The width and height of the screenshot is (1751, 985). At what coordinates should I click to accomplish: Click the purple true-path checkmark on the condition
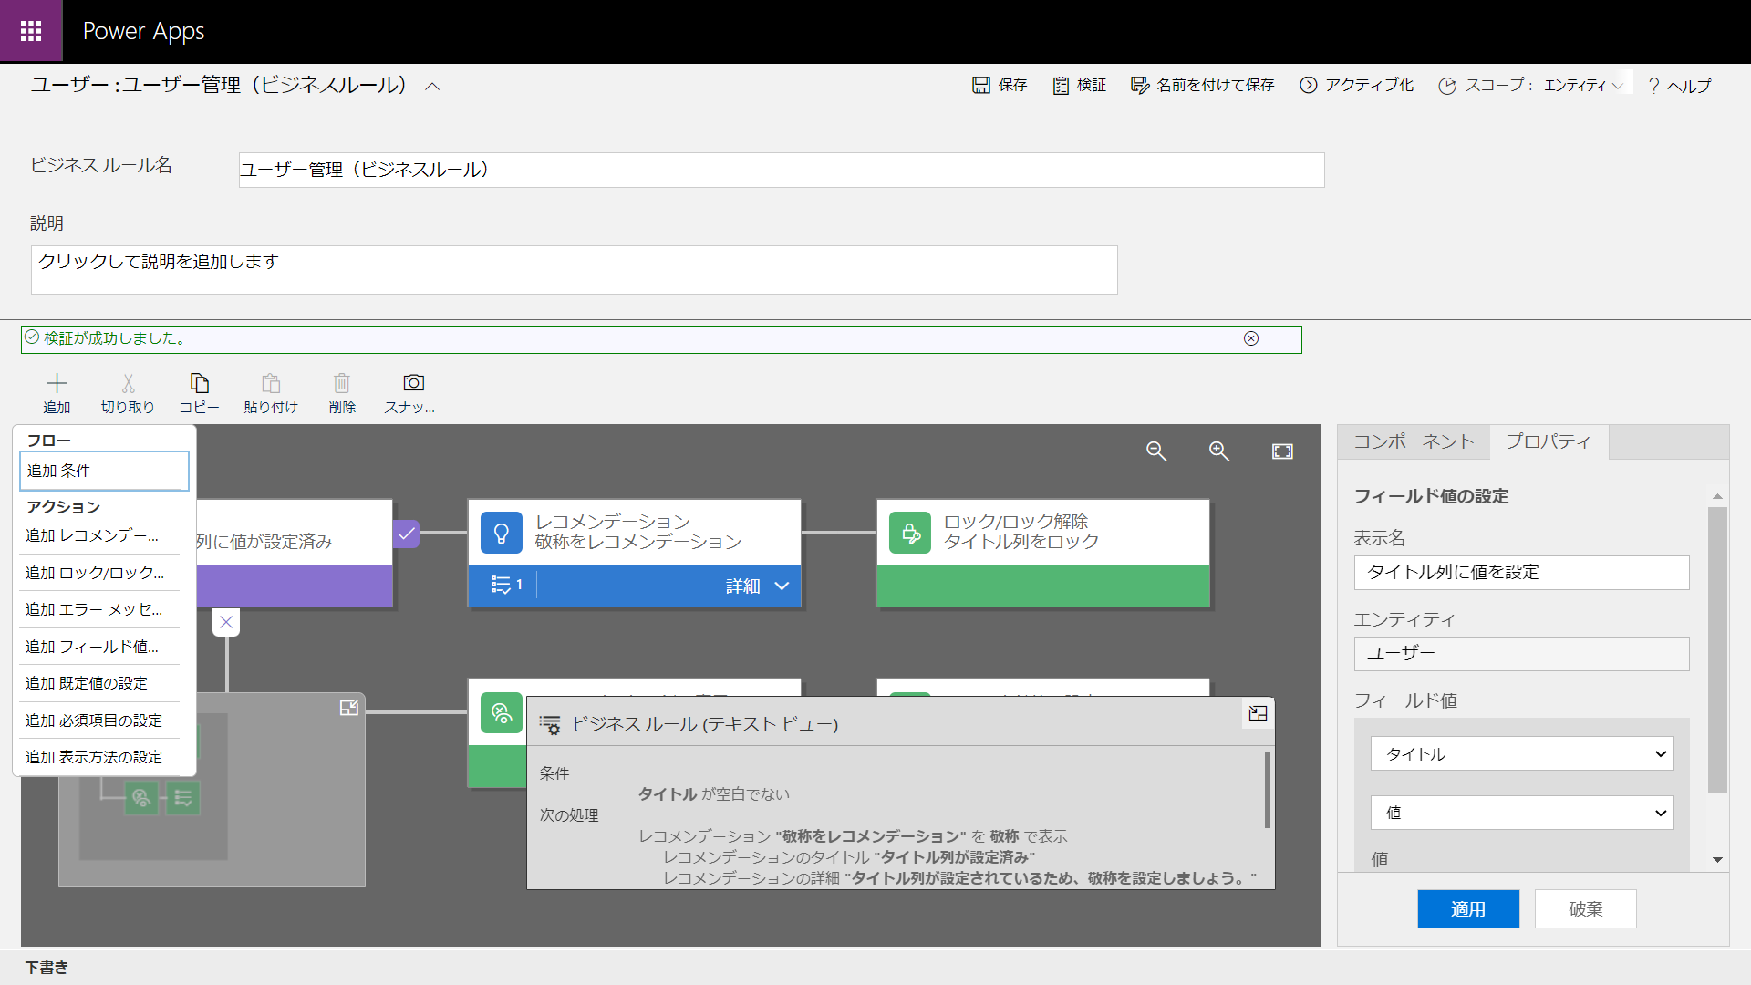click(406, 534)
